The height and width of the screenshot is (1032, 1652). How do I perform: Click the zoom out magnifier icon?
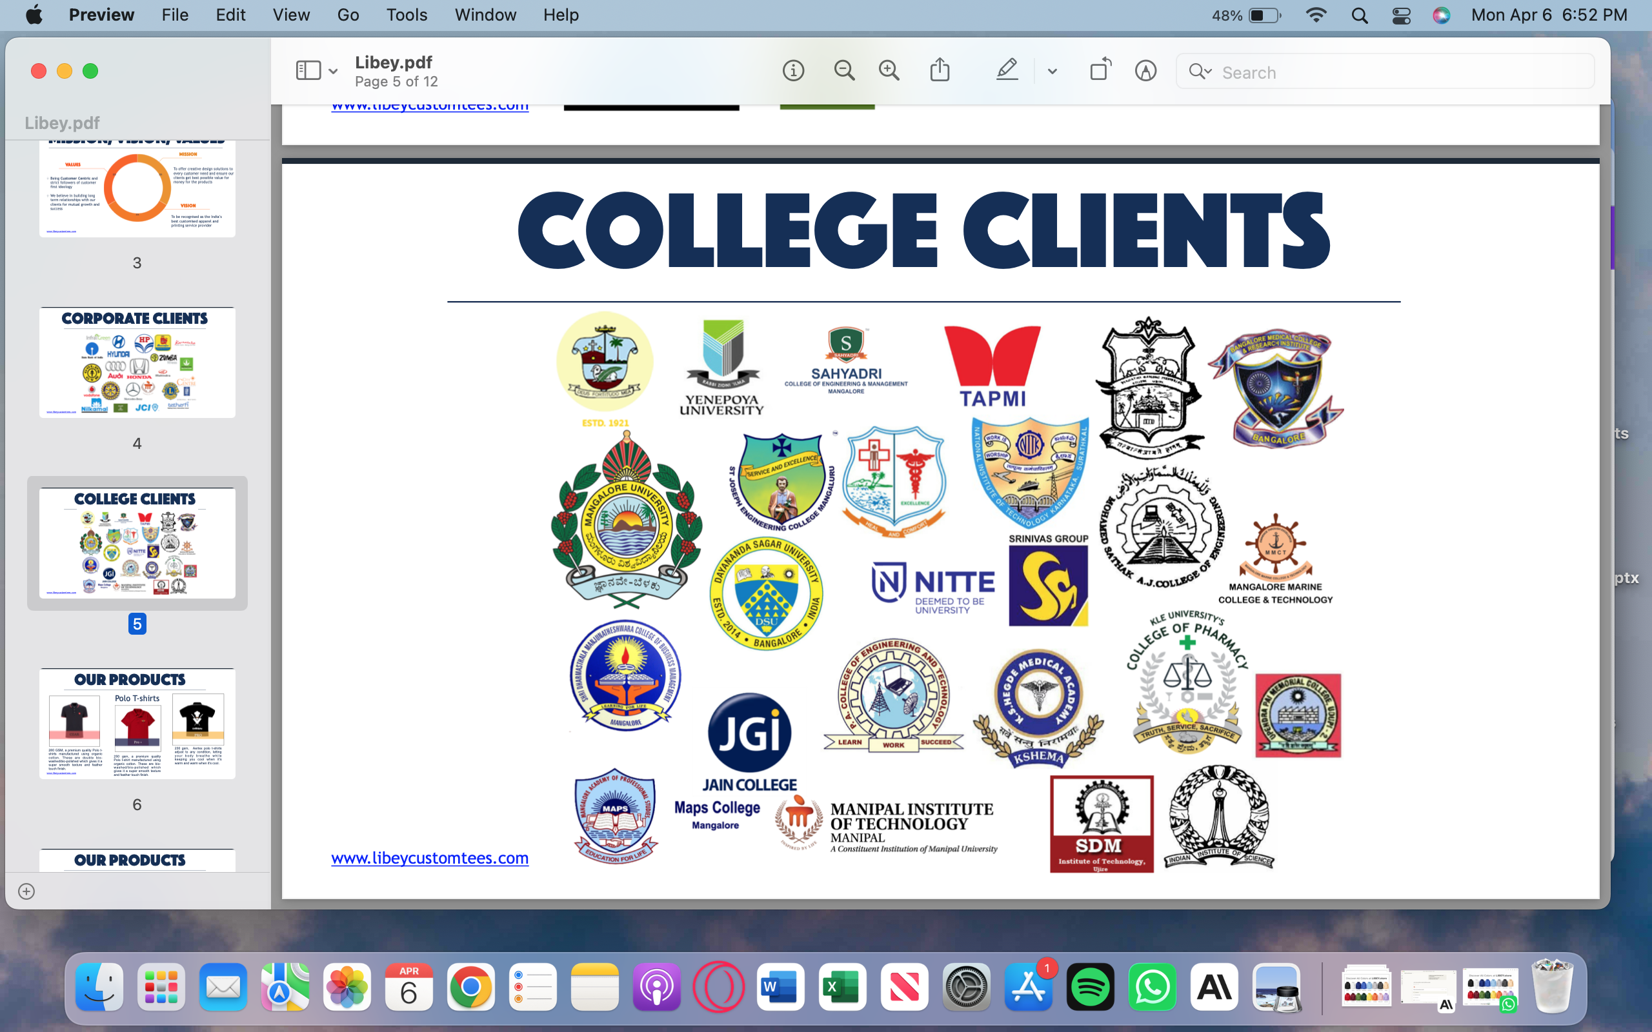pyautogui.click(x=844, y=70)
